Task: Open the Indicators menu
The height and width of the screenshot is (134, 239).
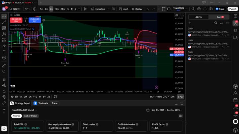Action: point(98,9)
